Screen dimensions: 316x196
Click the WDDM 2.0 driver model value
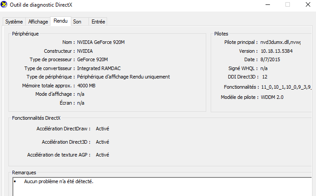(x=272, y=97)
